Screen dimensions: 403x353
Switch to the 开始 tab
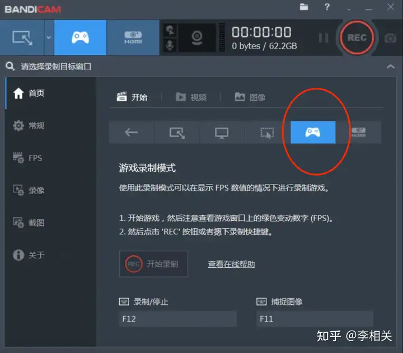click(x=132, y=97)
